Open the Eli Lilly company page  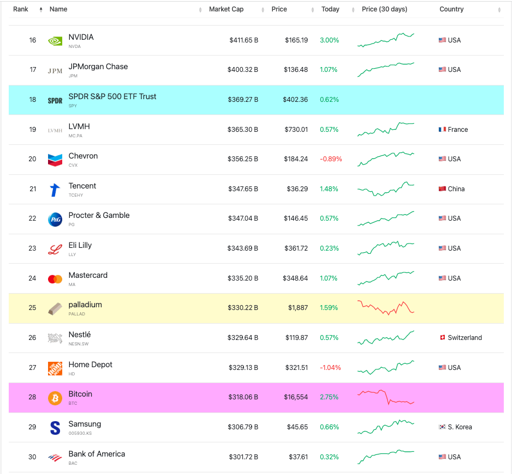pos(80,245)
